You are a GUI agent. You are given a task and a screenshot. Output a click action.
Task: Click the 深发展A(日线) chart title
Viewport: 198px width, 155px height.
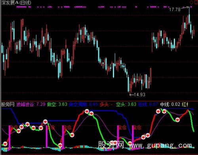(16, 3)
